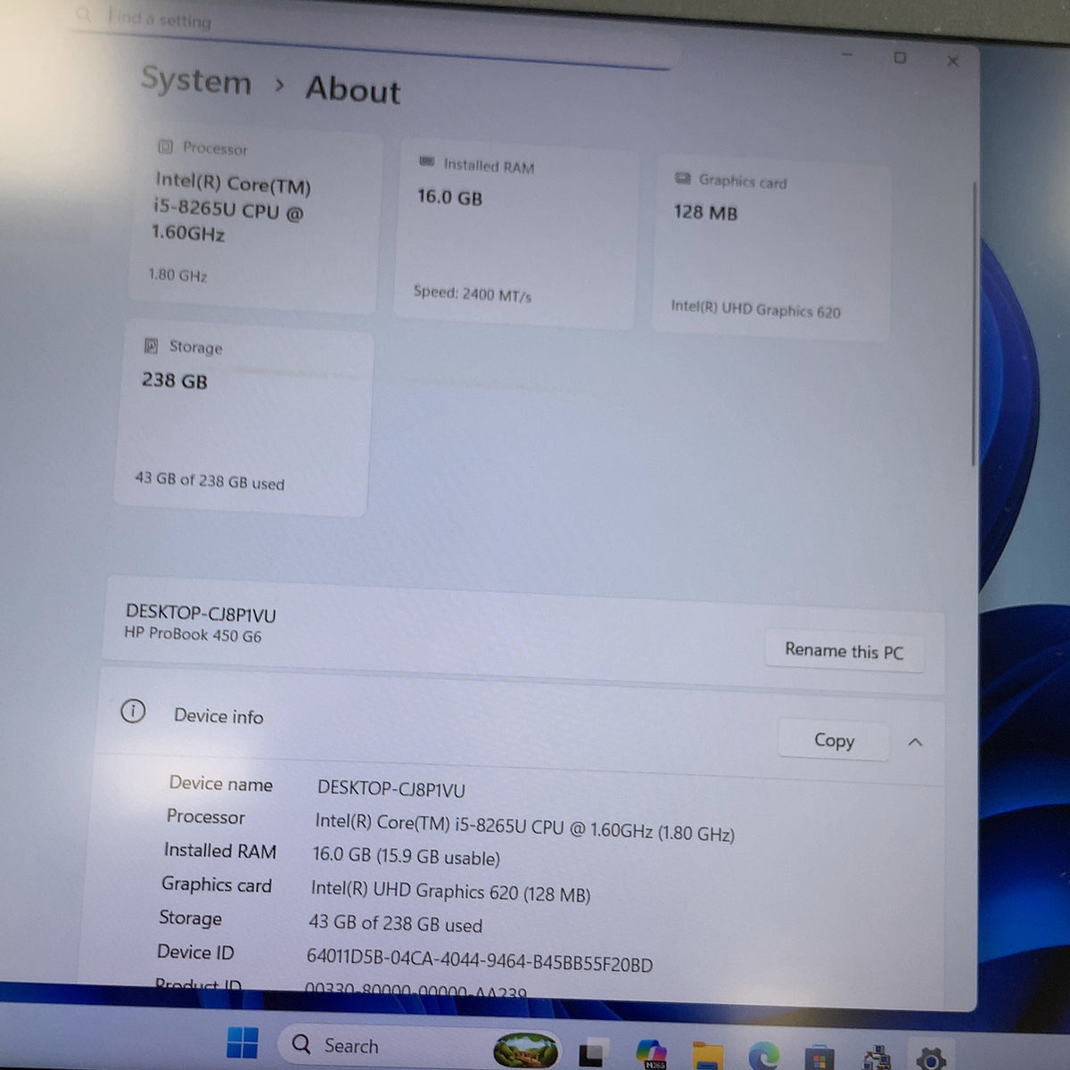
Task: Click the Graphics card icon
Action: (683, 178)
